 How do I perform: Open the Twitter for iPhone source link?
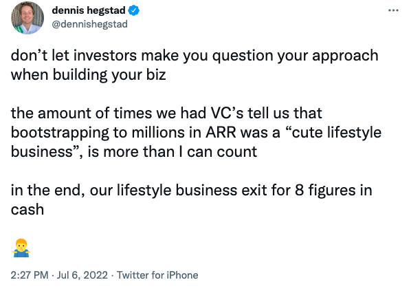157,275
